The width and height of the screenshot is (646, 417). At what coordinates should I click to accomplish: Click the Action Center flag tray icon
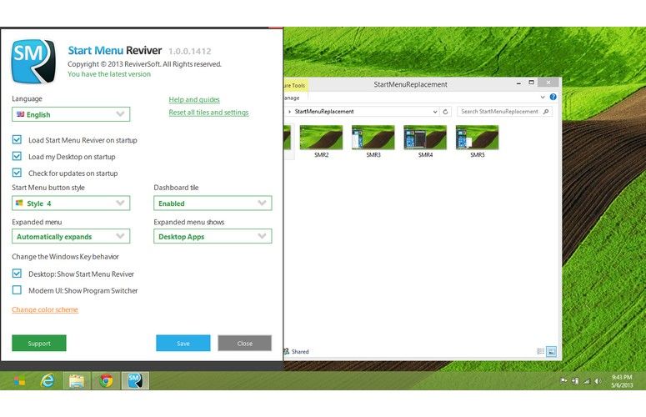pyautogui.click(x=563, y=381)
